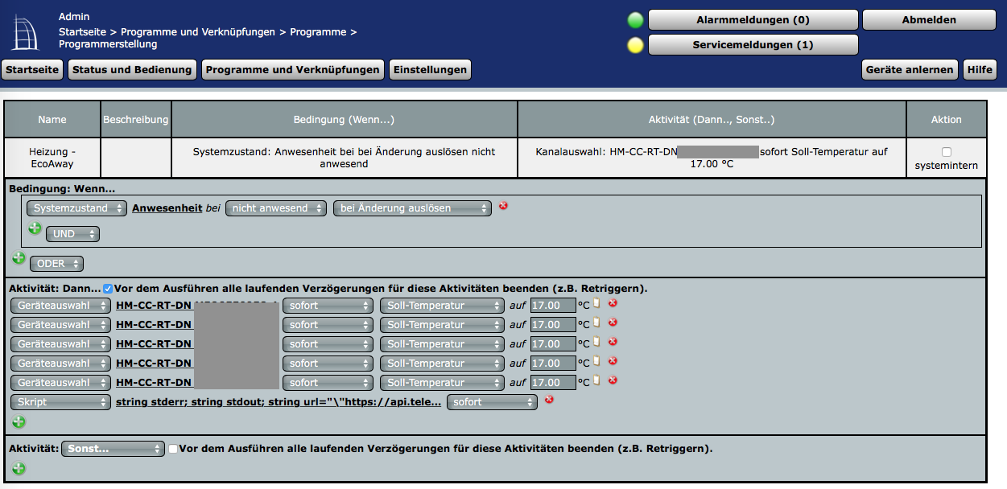
Task: Open the 'bei Änderung auslösen' trigger dropdown
Action: [412, 208]
